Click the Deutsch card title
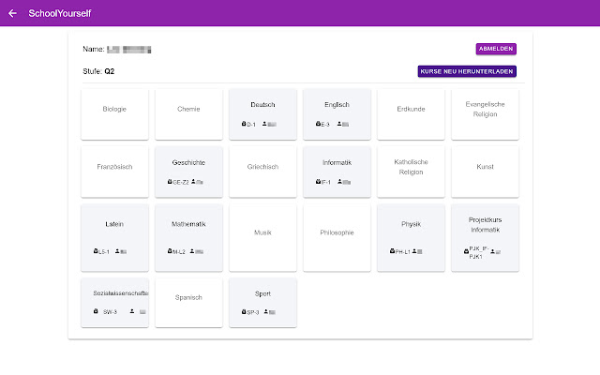The width and height of the screenshot is (600, 375). tap(262, 104)
